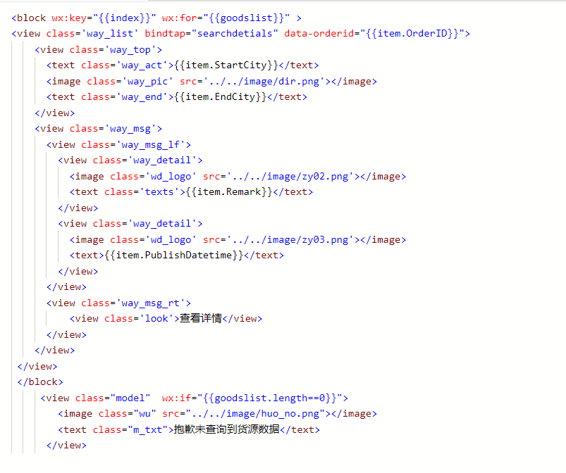Click the dir.png image source path
This screenshot has height=473, width=566.
point(262,82)
